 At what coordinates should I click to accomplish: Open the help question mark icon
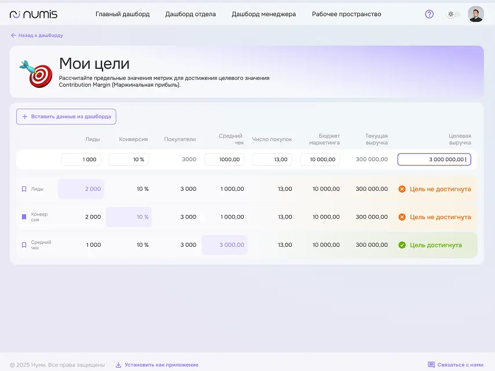[x=429, y=14]
